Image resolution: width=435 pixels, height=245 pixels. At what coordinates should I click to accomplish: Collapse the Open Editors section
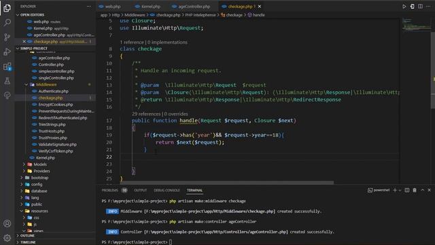click(32, 15)
